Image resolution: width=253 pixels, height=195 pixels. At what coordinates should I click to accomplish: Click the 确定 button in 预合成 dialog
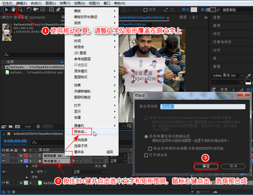coord(206,166)
